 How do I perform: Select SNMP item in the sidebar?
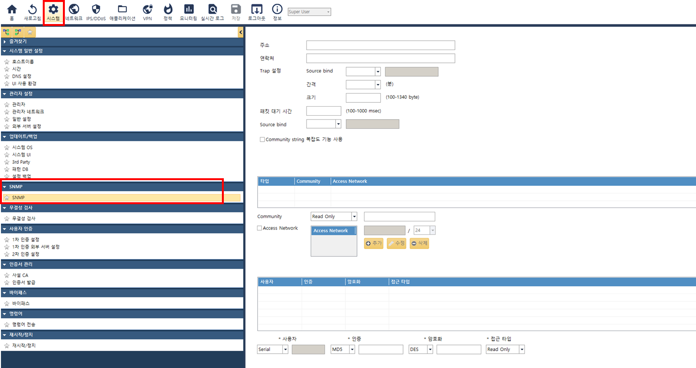[122, 198]
